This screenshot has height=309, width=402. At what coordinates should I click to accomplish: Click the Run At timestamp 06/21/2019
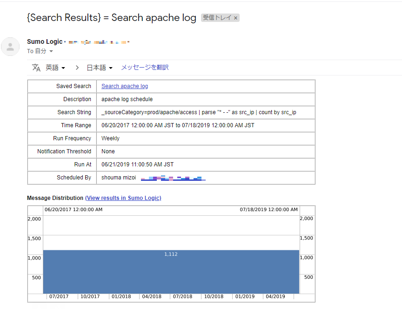tap(137, 165)
